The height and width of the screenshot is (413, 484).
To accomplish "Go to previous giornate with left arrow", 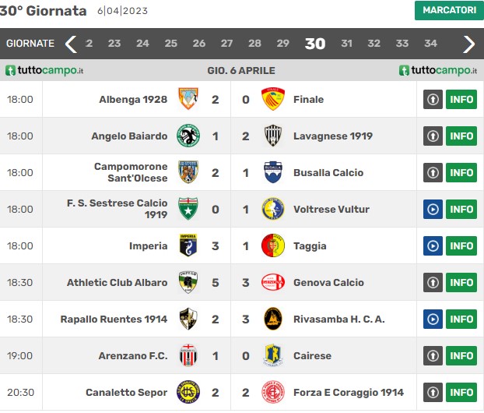I will (71, 44).
